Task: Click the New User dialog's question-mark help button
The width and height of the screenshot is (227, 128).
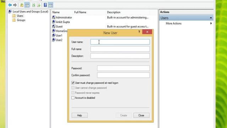Action: tap(139, 32)
